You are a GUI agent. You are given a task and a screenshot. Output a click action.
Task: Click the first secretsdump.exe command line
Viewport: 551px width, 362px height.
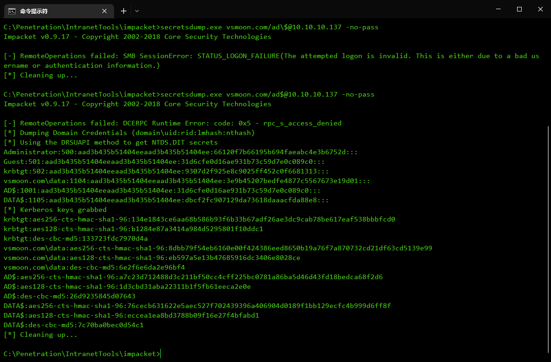[191, 27]
